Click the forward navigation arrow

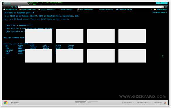click(x=8, y=7)
